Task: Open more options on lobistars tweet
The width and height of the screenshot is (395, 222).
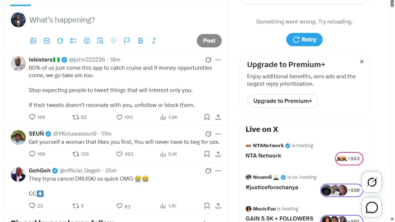Action: [x=218, y=60]
